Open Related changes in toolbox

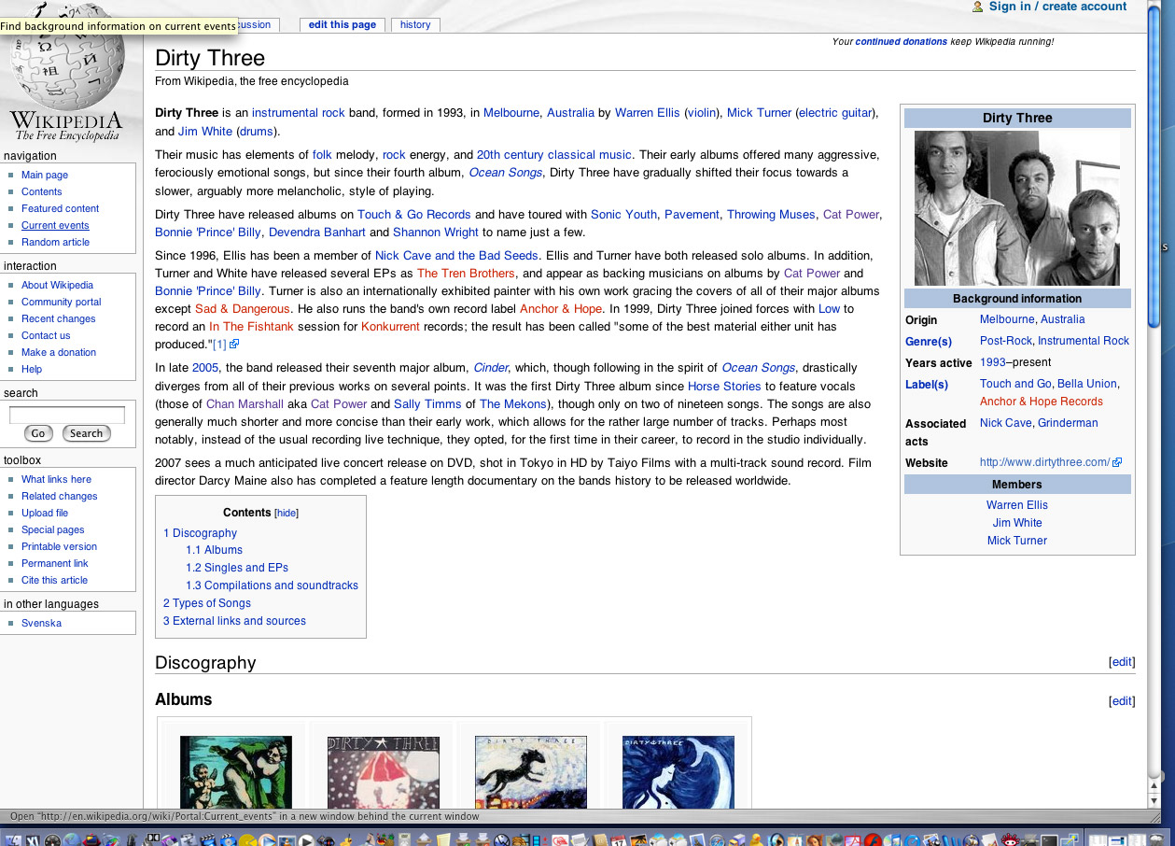click(60, 496)
